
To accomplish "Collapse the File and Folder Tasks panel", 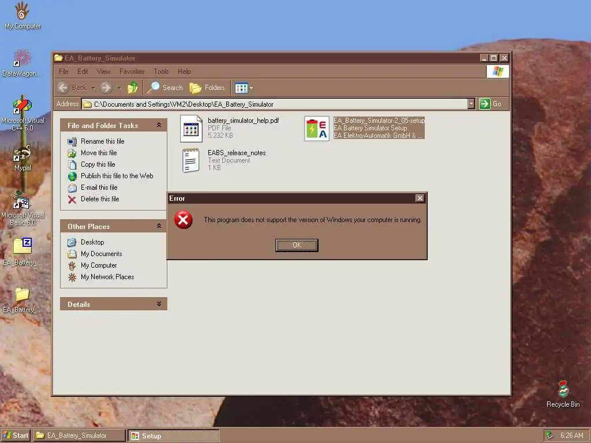I will [159, 125].
